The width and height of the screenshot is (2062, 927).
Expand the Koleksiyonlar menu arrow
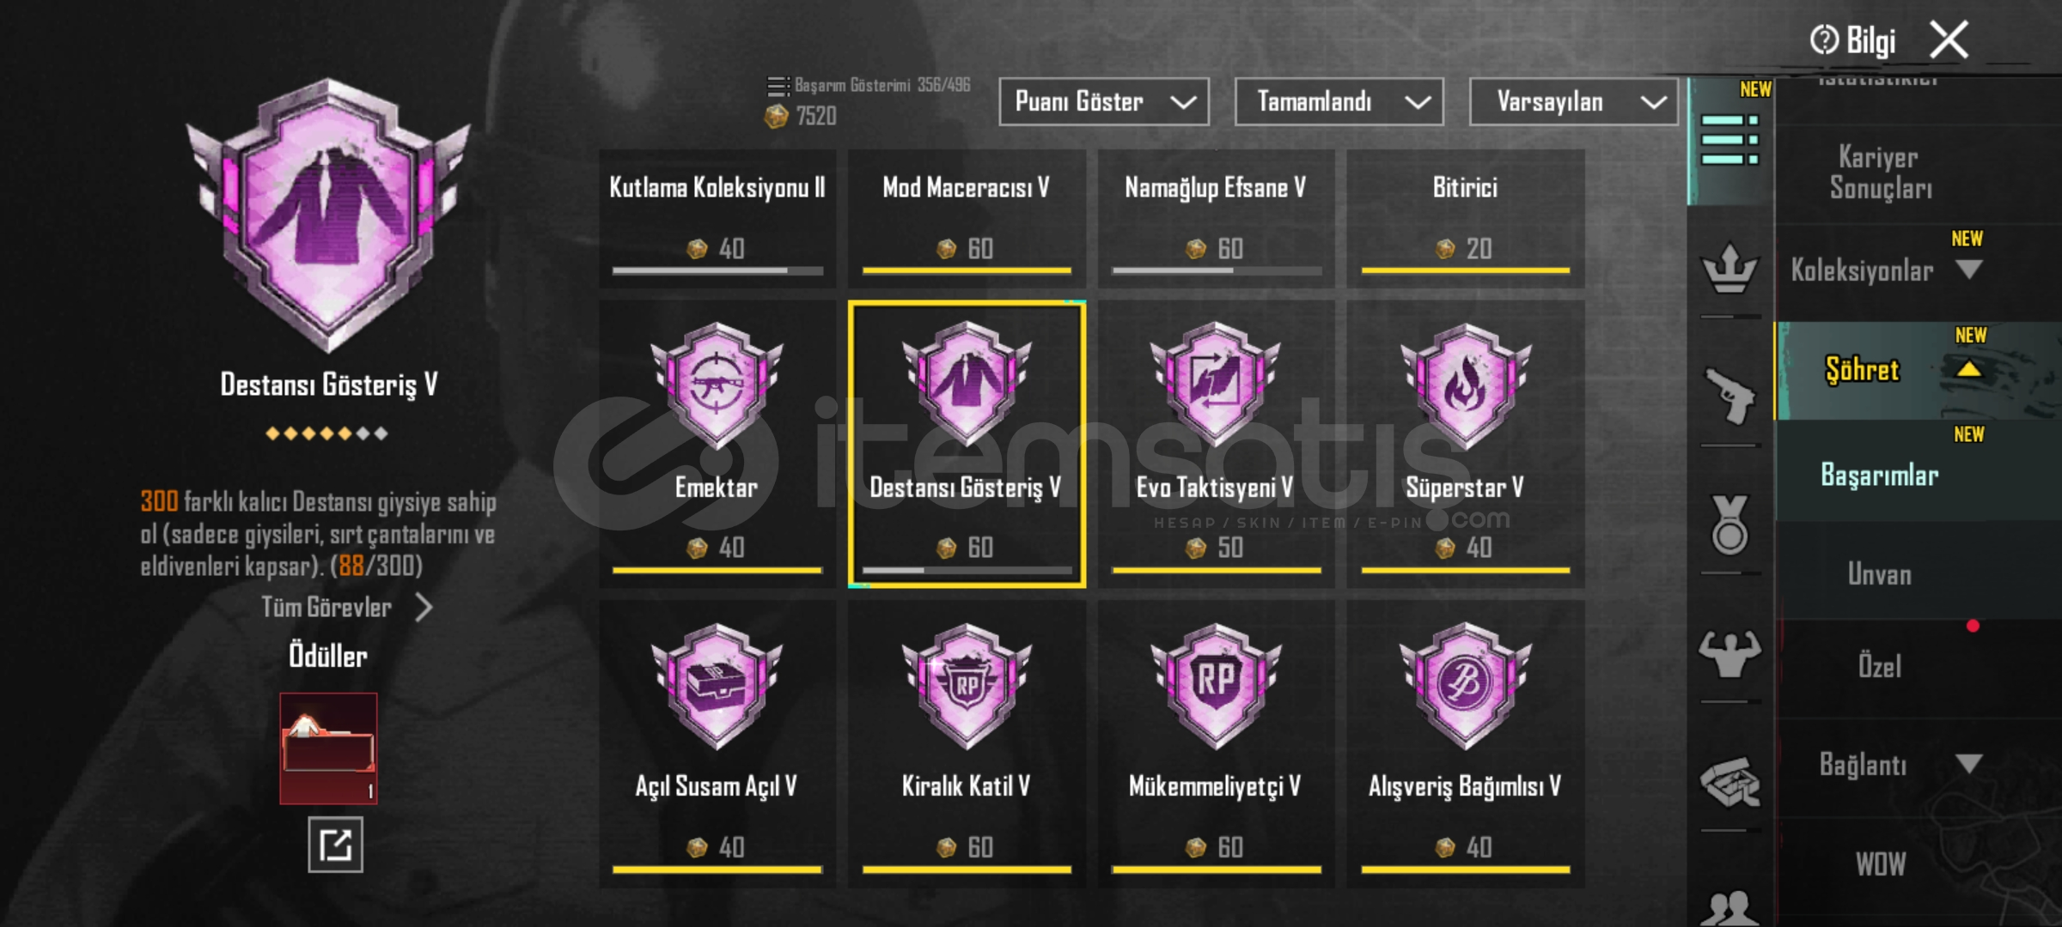[1968, 270]
